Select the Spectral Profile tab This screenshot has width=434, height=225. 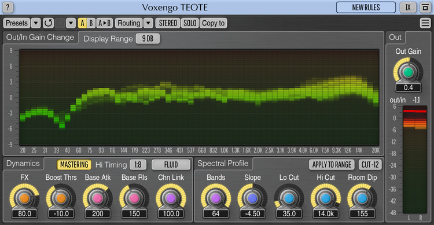223,163
